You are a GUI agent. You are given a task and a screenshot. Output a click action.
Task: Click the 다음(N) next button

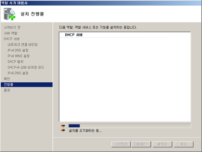141,144
